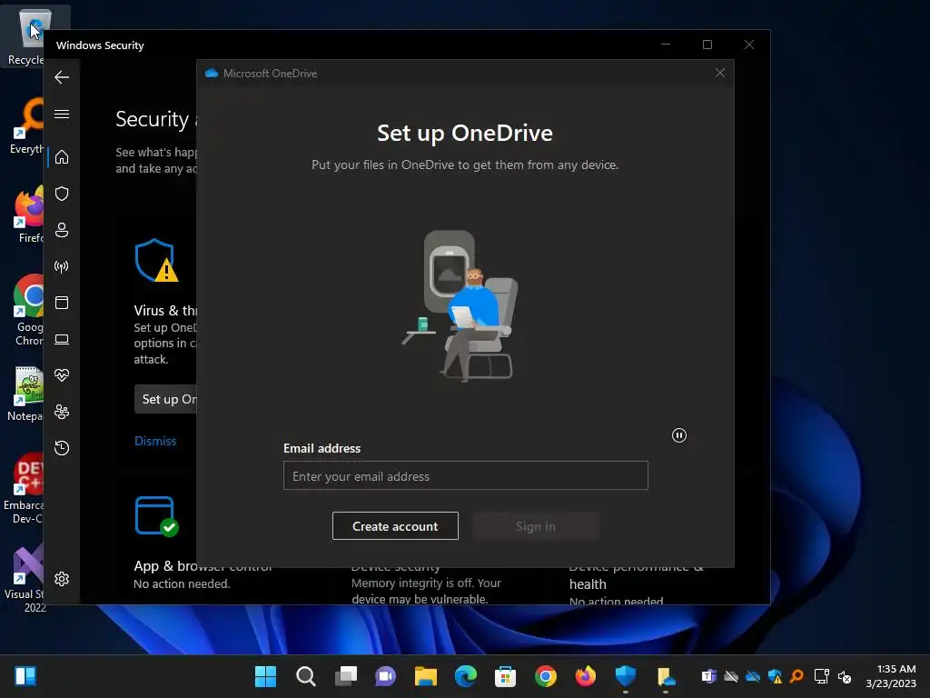Open Account protection person icon
Screen dimensions: 930x698
pyautogui.click(x=62, y=230)
